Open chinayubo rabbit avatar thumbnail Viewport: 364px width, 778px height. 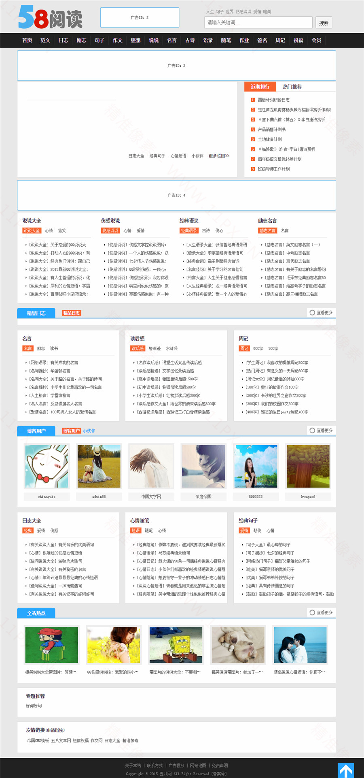[47, 466]
